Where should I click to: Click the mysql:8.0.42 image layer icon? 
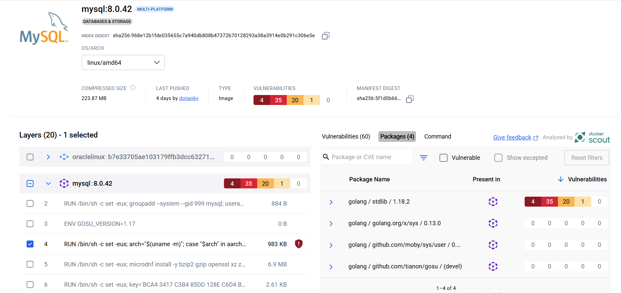click(x=64, y=183)
